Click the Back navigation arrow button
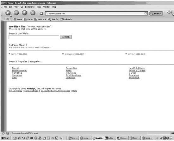Screen dimensions: 174x141 8,13
